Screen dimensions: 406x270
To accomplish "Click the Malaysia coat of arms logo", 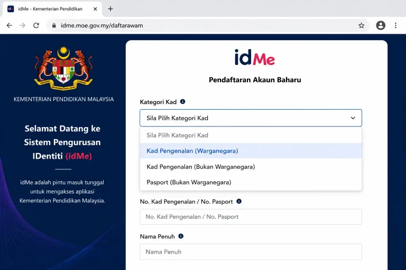I will (x=63, y=69).
